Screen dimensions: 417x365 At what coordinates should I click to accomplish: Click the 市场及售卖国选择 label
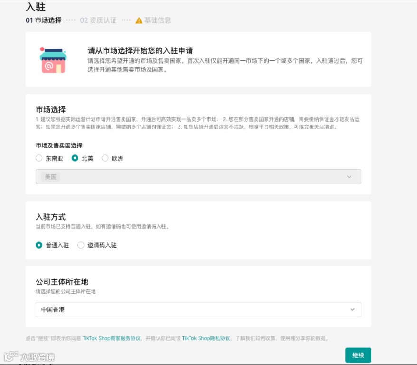pos(59,145)
